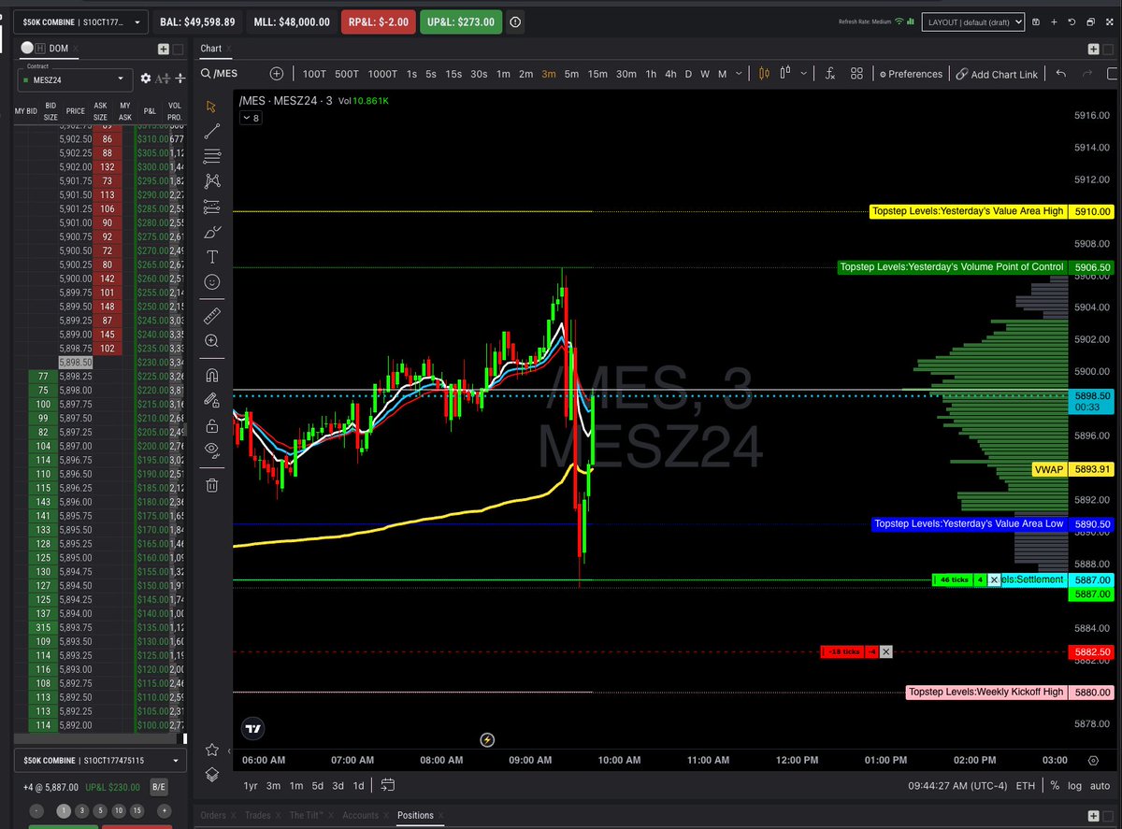Select the 1000T tick timeframe
The image size is (1122, 829).
tap(381, 74)
